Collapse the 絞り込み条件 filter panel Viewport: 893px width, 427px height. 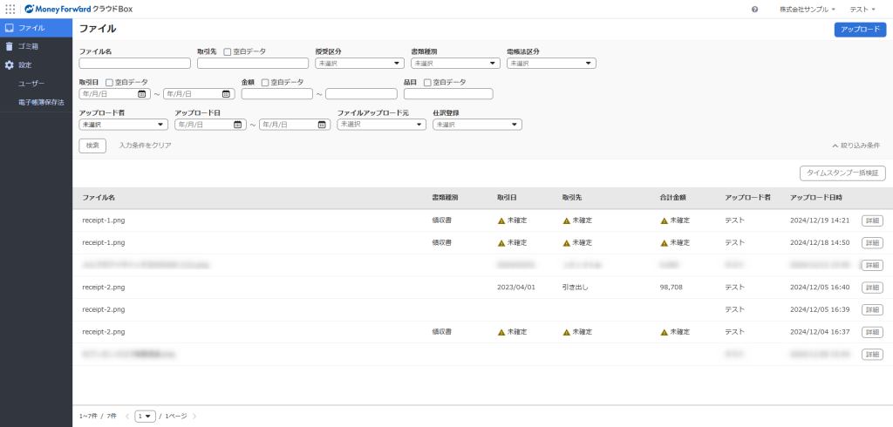click(856, 146)
